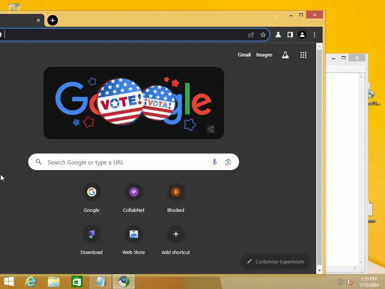The width and height of the screenshot is (385, 289).
Task: Click Customise Supermium button
Action: 275,262
